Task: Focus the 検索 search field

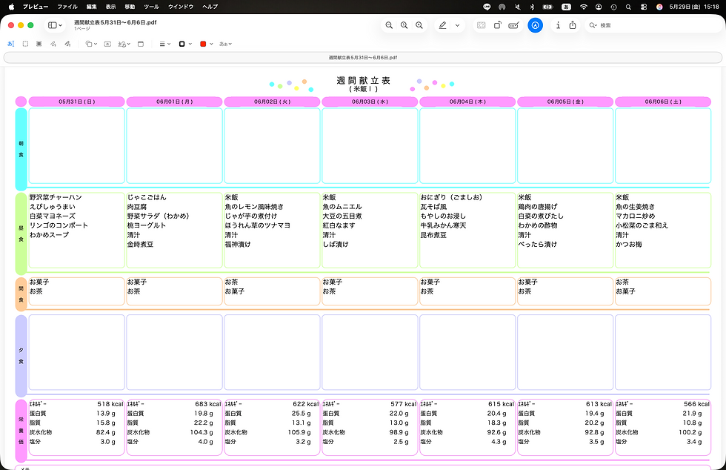Action: pos(653,25)
